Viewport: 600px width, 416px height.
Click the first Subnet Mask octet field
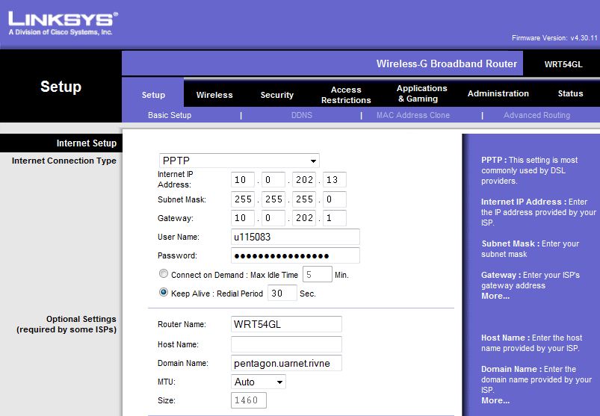[243, 199]
